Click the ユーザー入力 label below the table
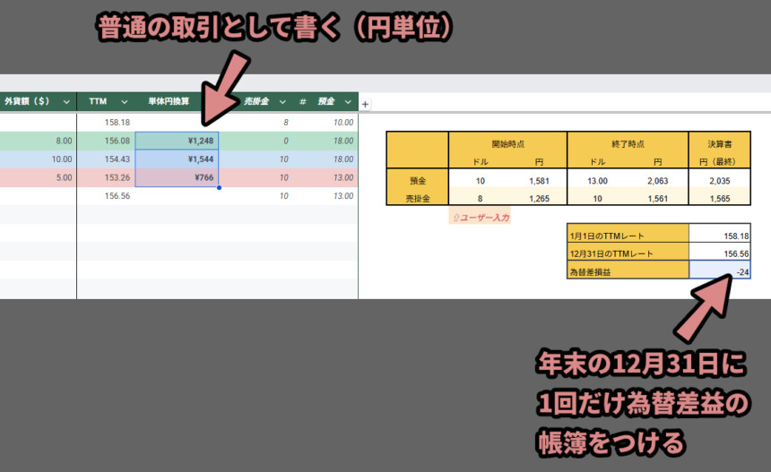 pos(480,217)
